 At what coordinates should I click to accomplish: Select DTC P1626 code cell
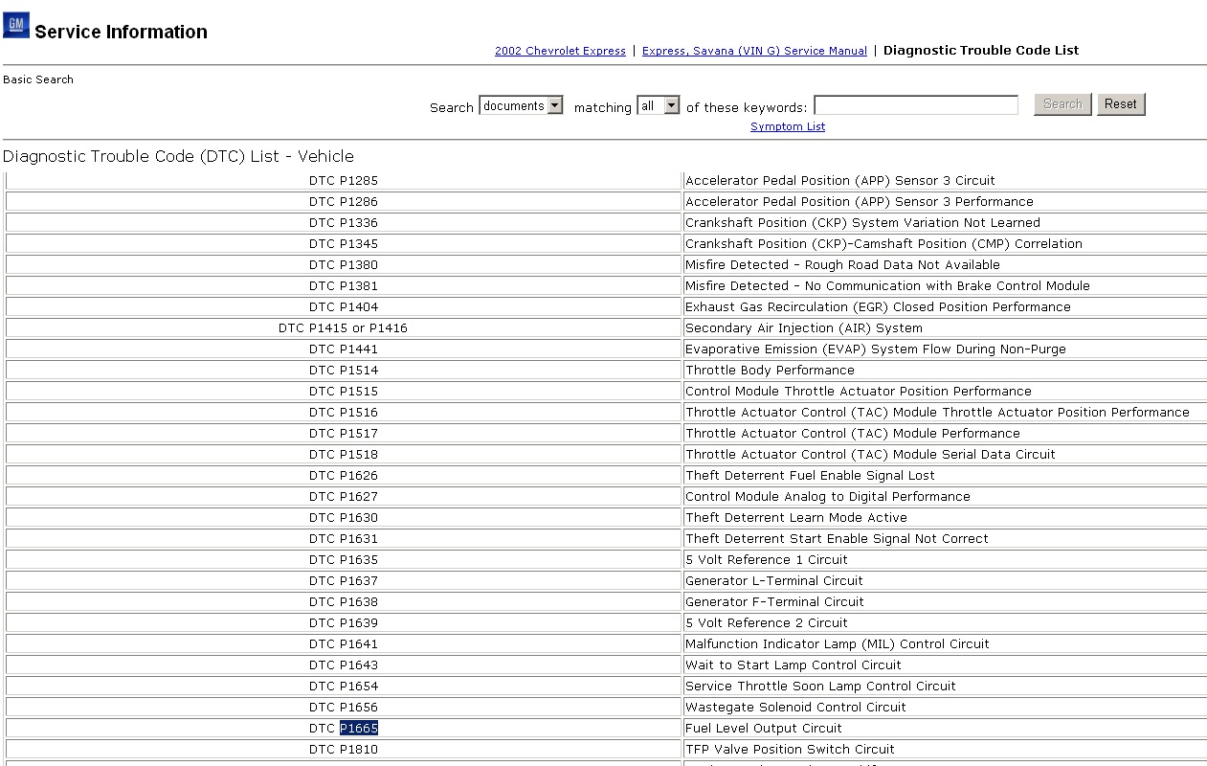[x=344, y=475]
